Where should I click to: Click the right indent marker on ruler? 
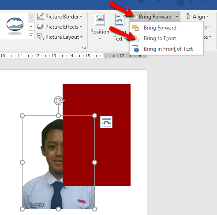(104, 57)
